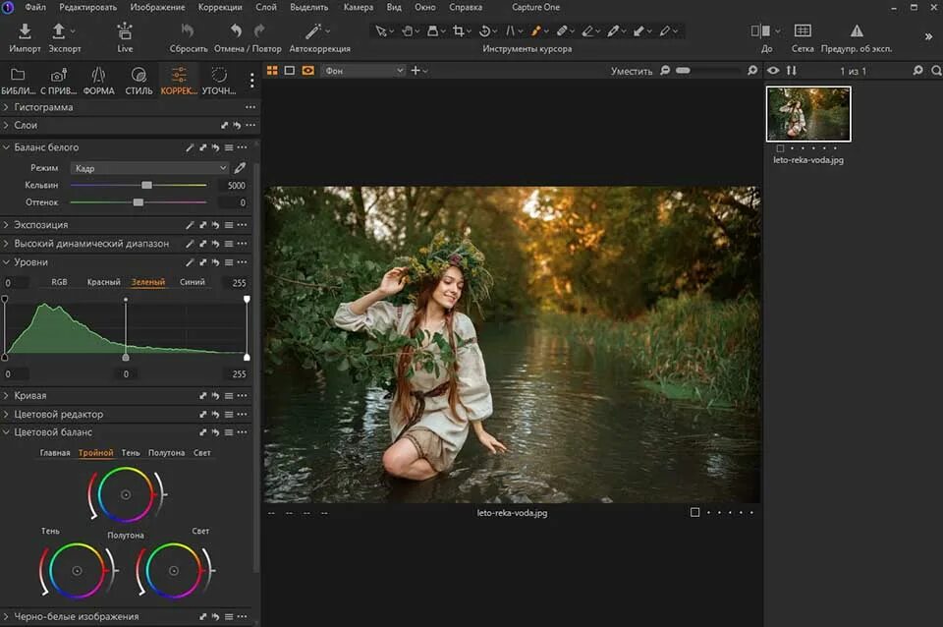Open the Style (СТИЛЬ) tool tab icon
Image resolution: width=943 pixels, height=627 pixels.
139,76
